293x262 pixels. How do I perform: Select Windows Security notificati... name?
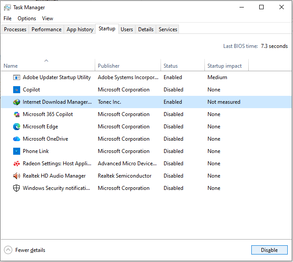[56, 188]
